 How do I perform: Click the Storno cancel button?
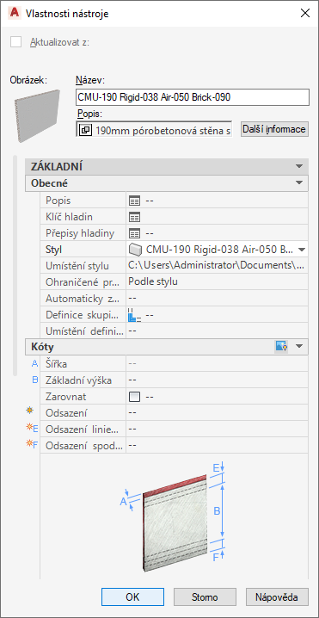pyautogui.click(x=205, y=596)
